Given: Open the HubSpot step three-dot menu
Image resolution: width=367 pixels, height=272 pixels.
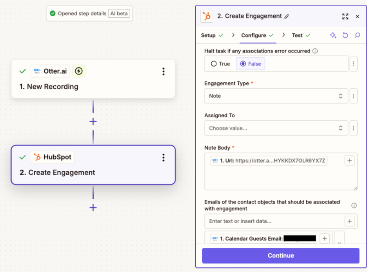Looking at the screenshot, I should [x=164, y=158].
